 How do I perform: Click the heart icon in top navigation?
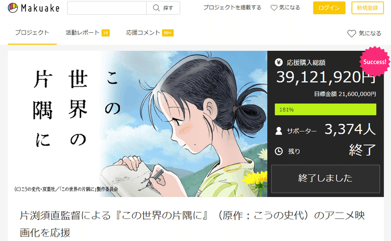[x=274, y=8]
